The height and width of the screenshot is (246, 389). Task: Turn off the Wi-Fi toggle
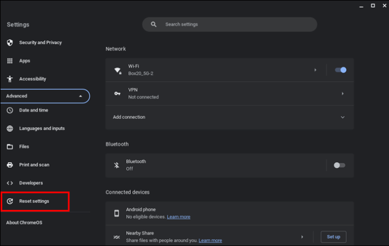[341, 70]
